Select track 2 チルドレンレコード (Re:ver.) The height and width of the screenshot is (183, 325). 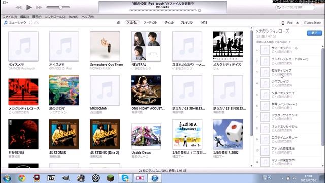288,61
